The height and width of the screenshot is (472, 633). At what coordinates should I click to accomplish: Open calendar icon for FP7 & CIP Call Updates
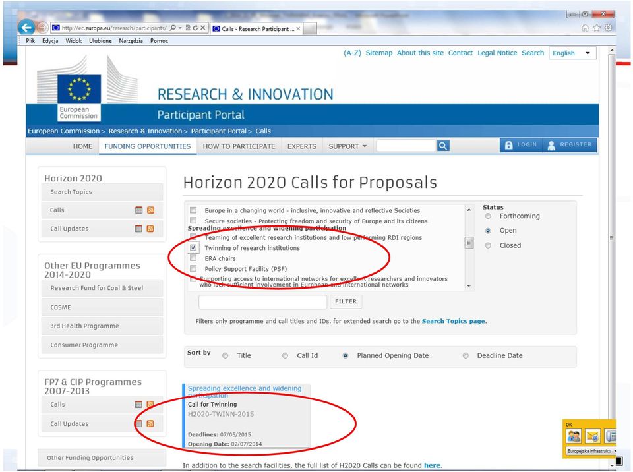point(138,424)
